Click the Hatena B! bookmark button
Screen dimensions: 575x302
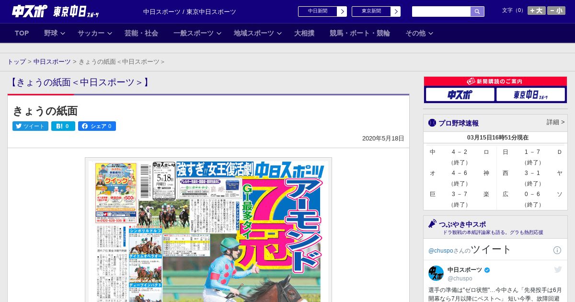(63, 126)
